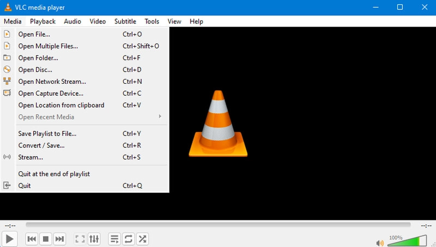Skip to previous media track
This screenshot has height=247, width=436.
[32, 239]
